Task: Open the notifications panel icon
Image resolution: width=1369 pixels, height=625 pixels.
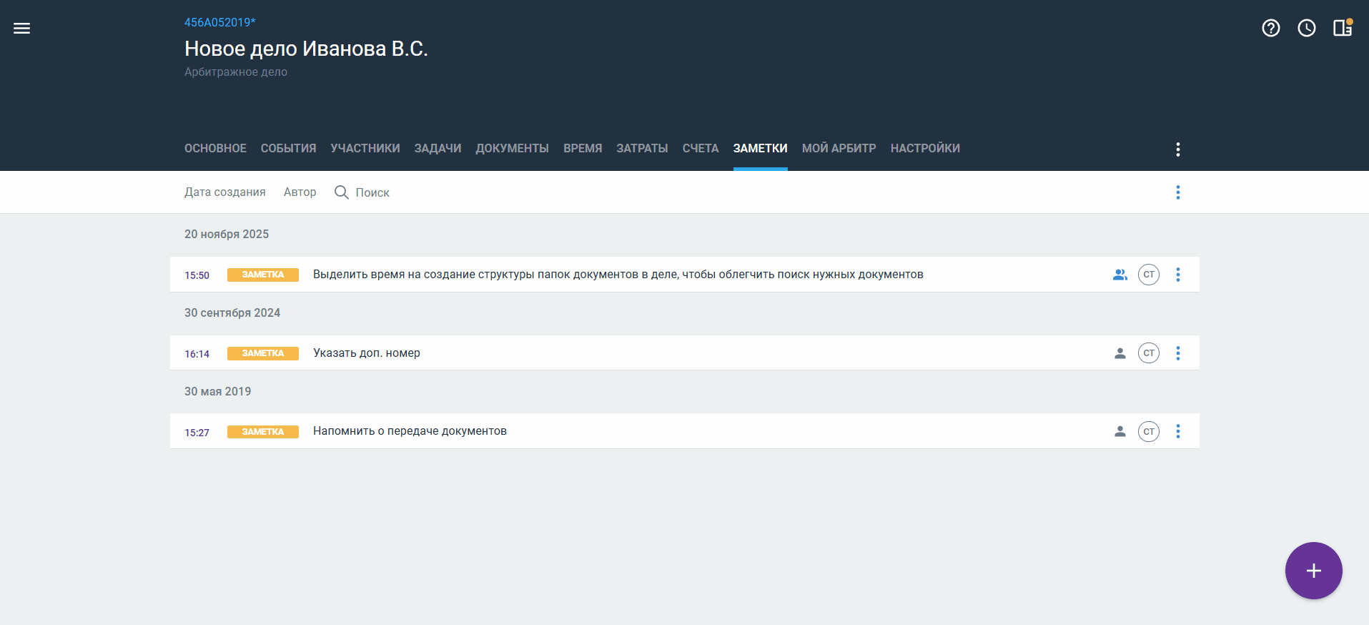Action: click(1342, 28)
